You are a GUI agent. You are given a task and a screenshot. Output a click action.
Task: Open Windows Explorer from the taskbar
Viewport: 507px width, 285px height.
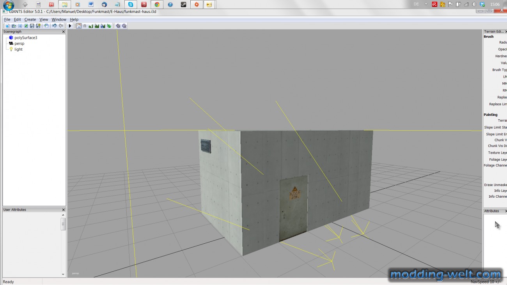point(64,5)
